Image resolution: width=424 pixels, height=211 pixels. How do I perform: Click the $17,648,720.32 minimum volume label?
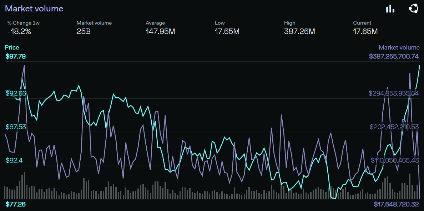coord(396,204)
